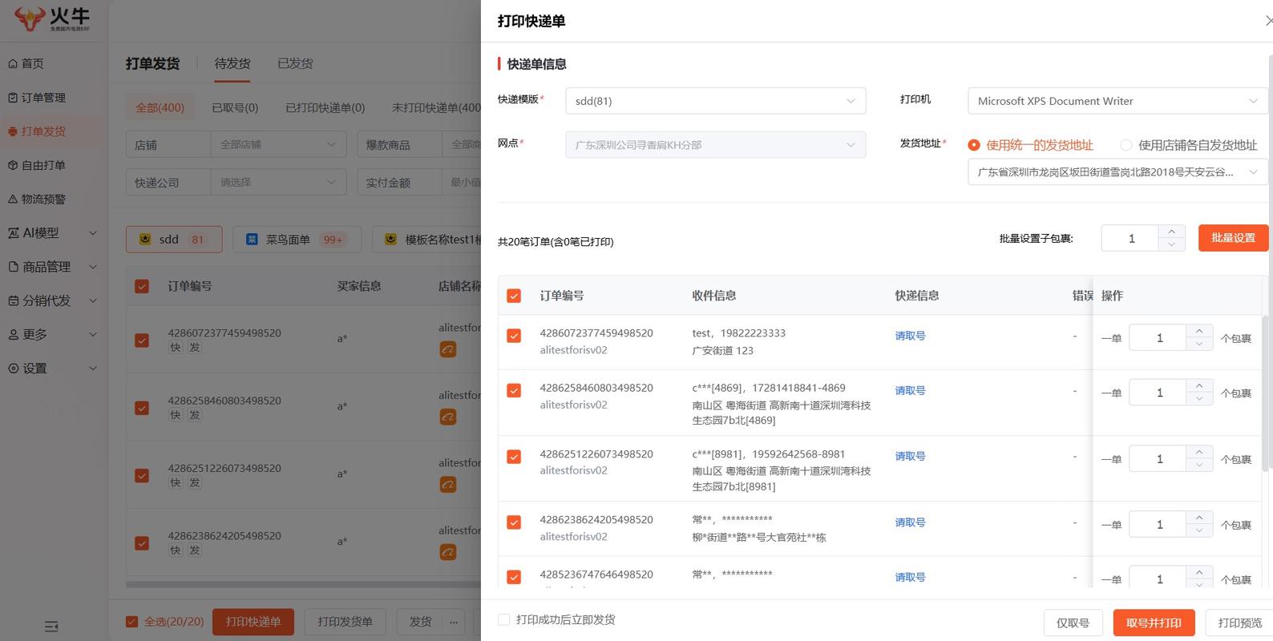Image resolution: width=1273 pixels, height=641 pixels.
Task: Open the 店铺 全部店铺 dropdown
Action: click(278, 144)
